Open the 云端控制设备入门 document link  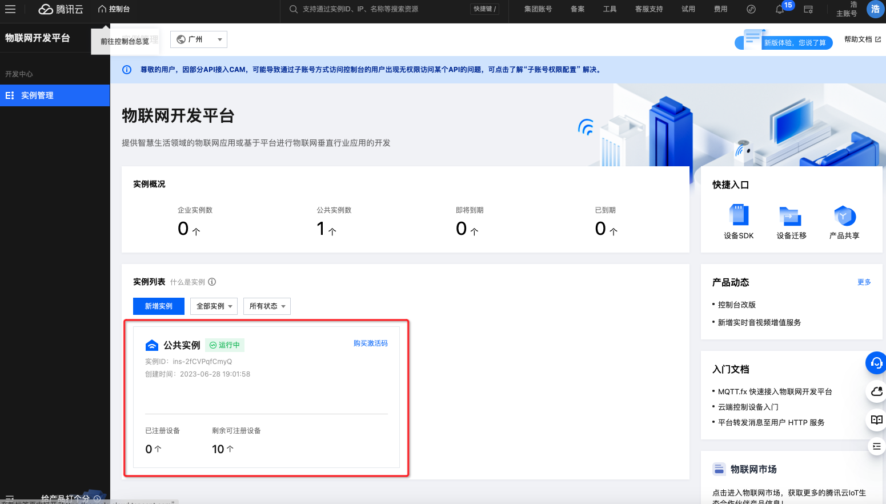(x=748, y=407)
